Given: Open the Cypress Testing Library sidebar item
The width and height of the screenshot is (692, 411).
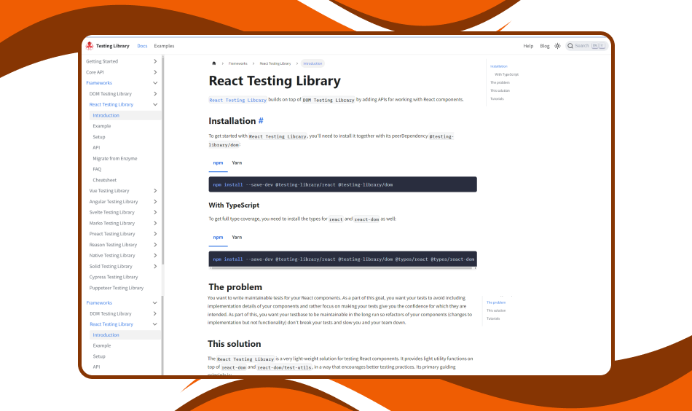Looking at the screenshot, I should (x=114, y=277).
